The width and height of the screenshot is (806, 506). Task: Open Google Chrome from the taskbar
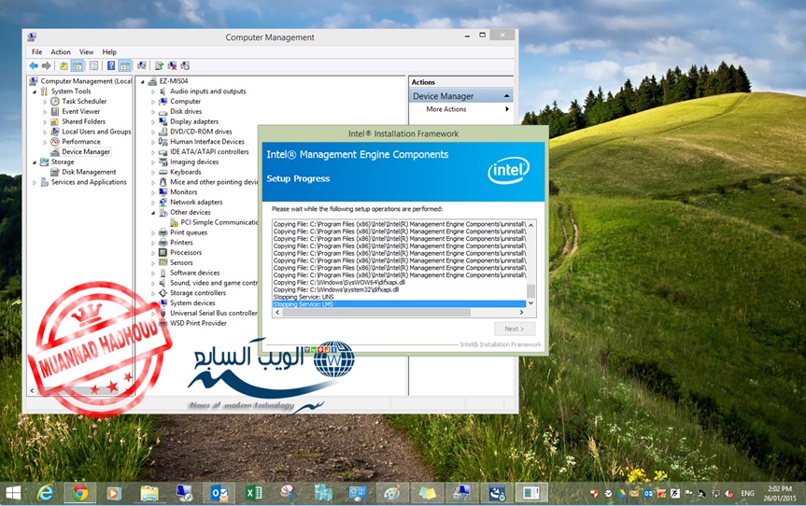[x=79, y=494]
